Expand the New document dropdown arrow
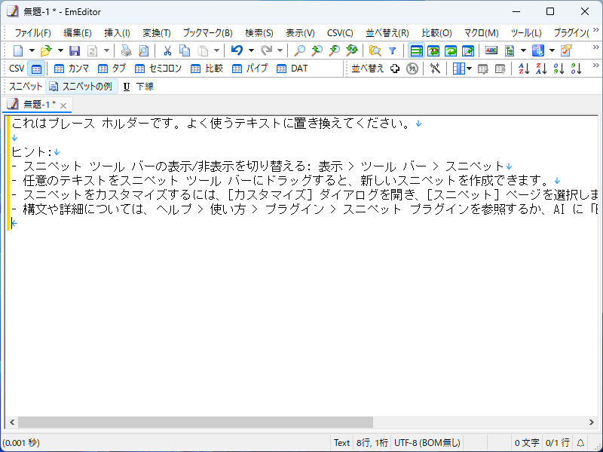The width and height of the screenshot is (603, 452). [x=30, y=50]
